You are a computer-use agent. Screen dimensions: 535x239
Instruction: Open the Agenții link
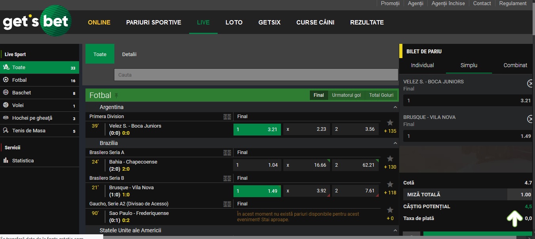click(x=415, y=3)
